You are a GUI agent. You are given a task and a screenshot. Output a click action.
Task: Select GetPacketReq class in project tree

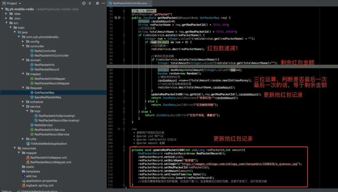tap(44, 93)
